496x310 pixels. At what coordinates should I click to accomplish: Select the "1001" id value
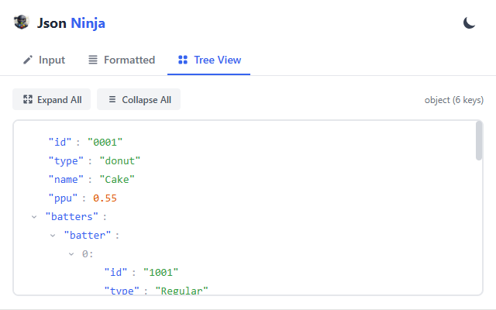point(160,273)
